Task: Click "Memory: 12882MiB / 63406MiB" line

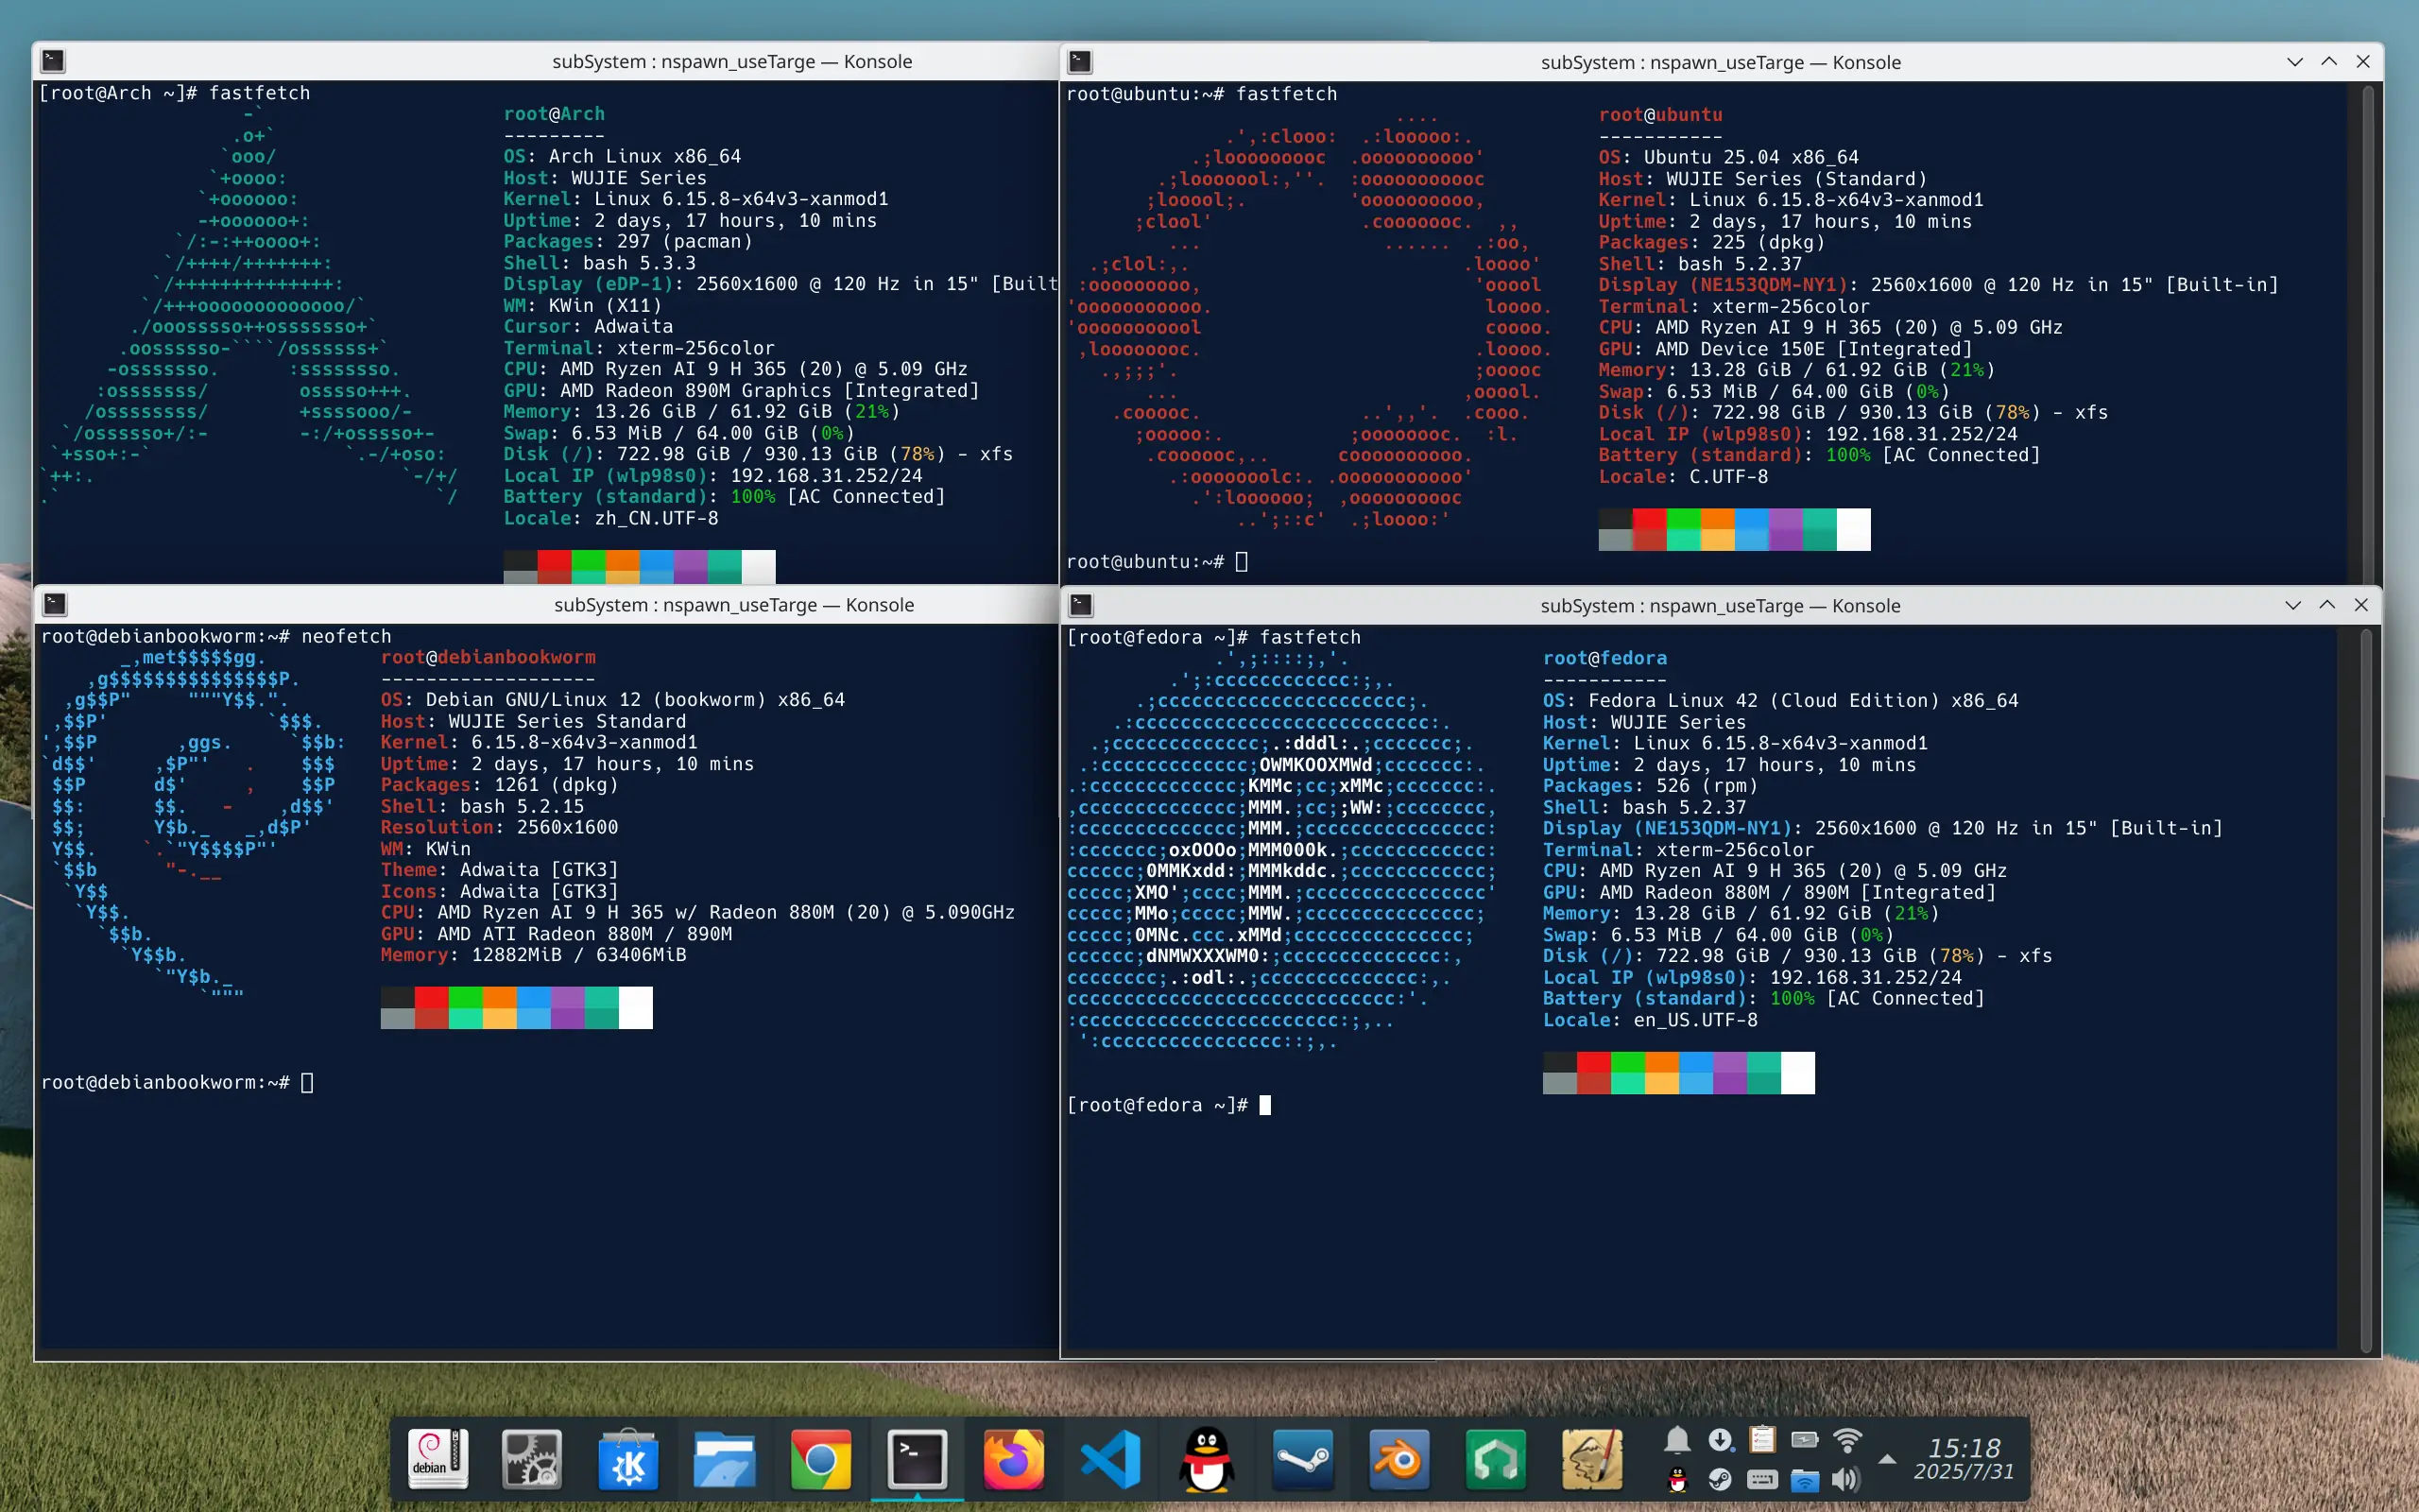Action: tap(534, 954)
